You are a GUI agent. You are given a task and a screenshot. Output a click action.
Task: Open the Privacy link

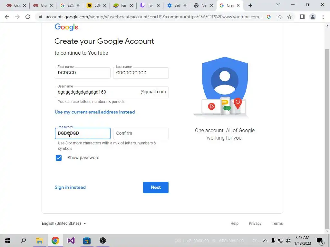(255, 224)
